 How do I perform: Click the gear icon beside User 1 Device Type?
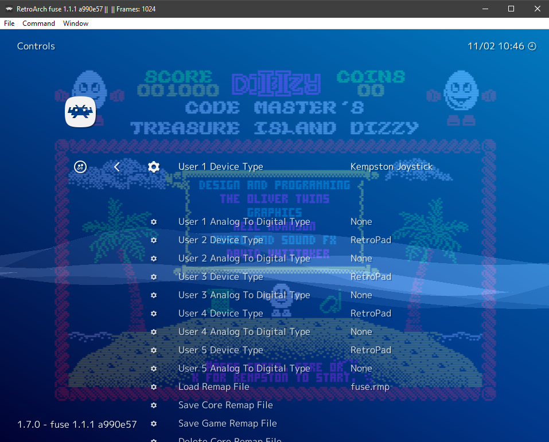pos(154,167)
